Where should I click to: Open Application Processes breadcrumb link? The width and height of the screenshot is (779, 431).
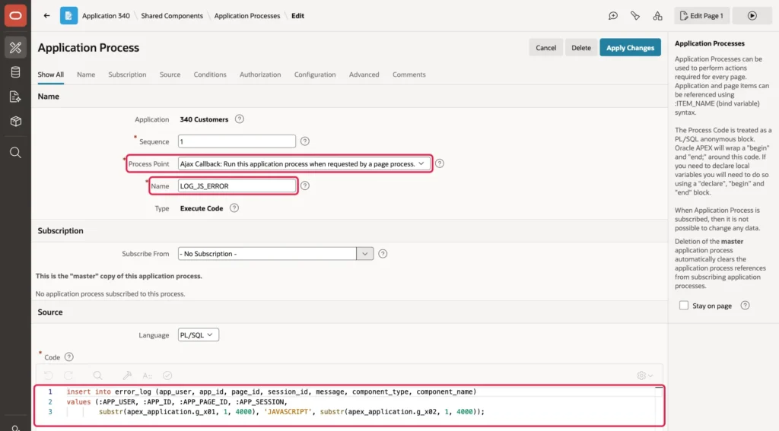(247, 16)
